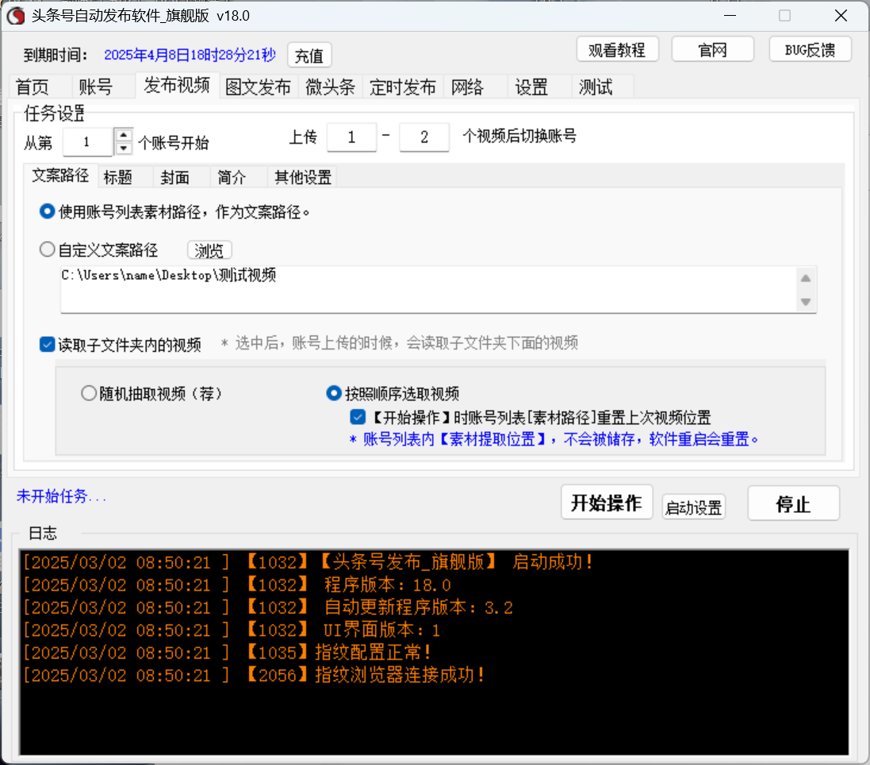870x765 pixels.
Task: Switch to the 微头条 tab
Action: 330,87
